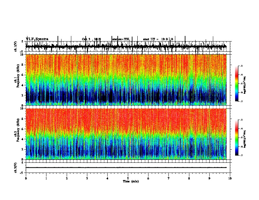Select the "station=ITK" label

(x=121, y=39)
